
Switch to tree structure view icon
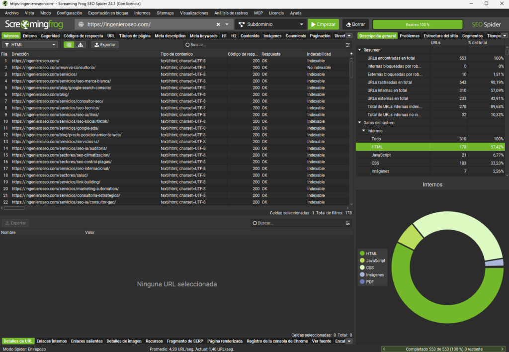pyautogui.click(x=81, y=45)
